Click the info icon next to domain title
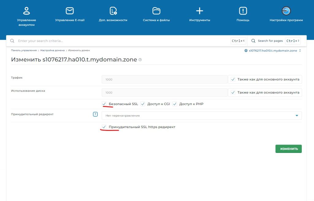 [x=140, y=60]
